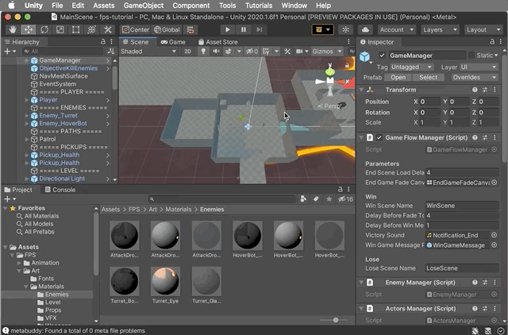Lock the Inspector panel
Image resolution: width=508 pixels, height=335 pixels.
coord(491,42)
